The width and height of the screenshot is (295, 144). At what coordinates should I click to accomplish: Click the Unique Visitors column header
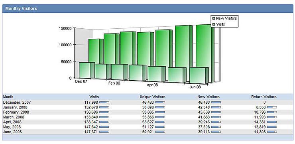(x=152, y=97)
